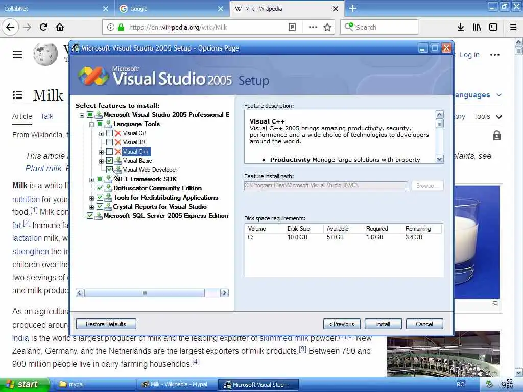Cancel the Visual Studio setup

pos(424,324)
